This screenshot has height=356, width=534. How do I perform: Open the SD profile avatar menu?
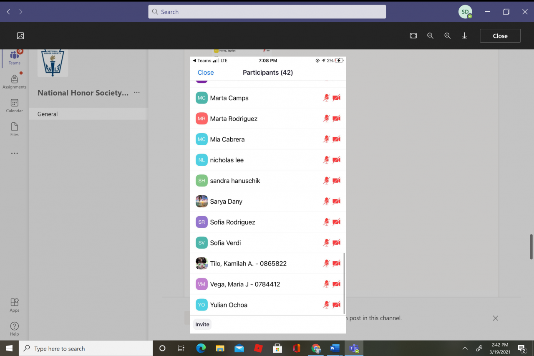[x=465, y=12]
